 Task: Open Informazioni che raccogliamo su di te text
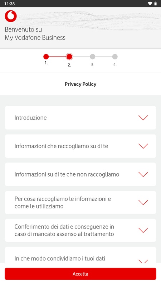pyautogui.click(x=61, y=146)
